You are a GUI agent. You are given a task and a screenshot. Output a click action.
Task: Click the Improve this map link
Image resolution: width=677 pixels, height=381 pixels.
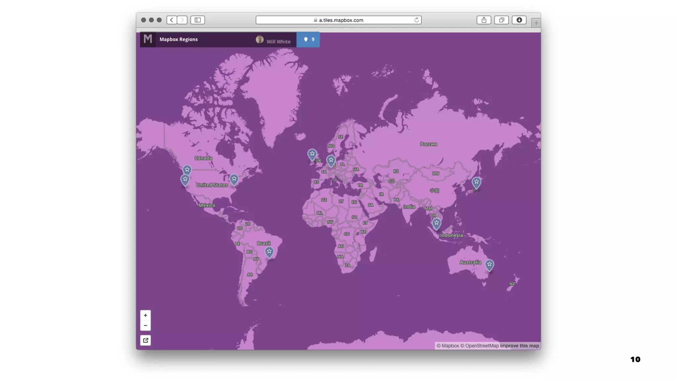point(519,346)
